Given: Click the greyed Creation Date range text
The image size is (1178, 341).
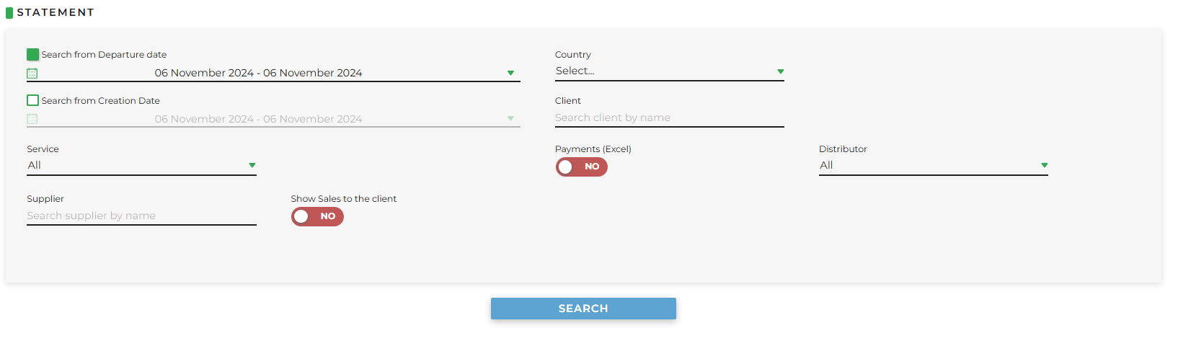Looking at the screenshot, I should click(258, 119).
